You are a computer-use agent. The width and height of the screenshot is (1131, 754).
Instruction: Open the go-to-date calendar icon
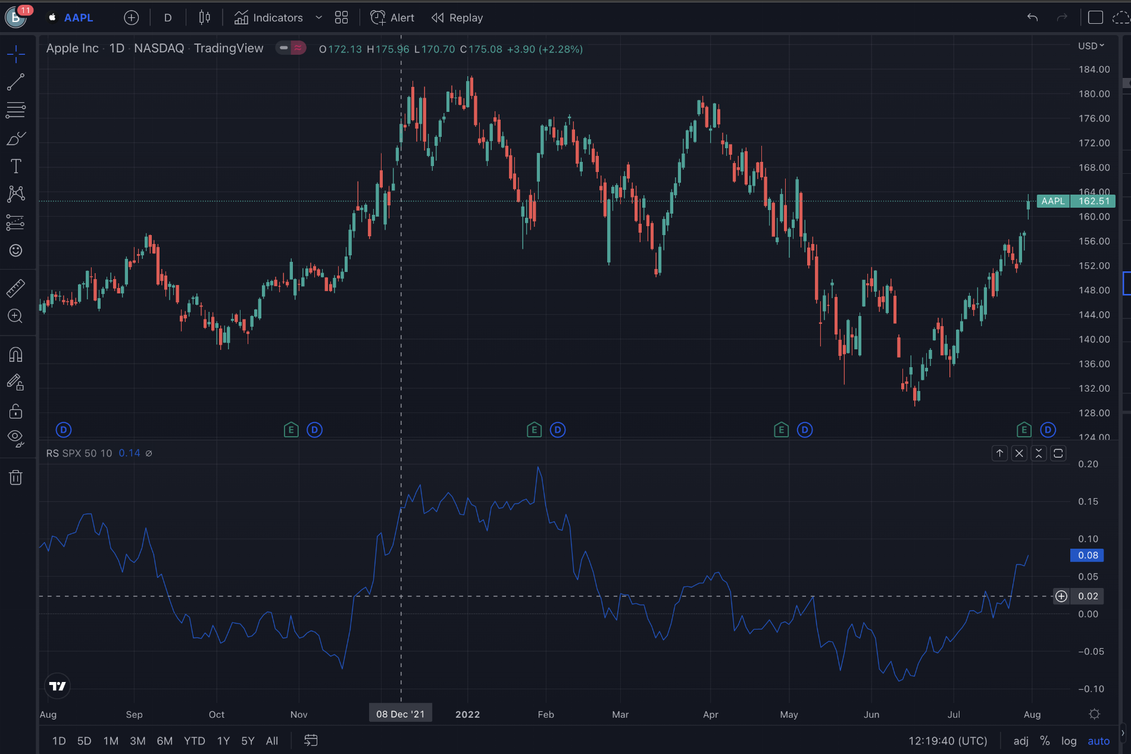[311, 740]
